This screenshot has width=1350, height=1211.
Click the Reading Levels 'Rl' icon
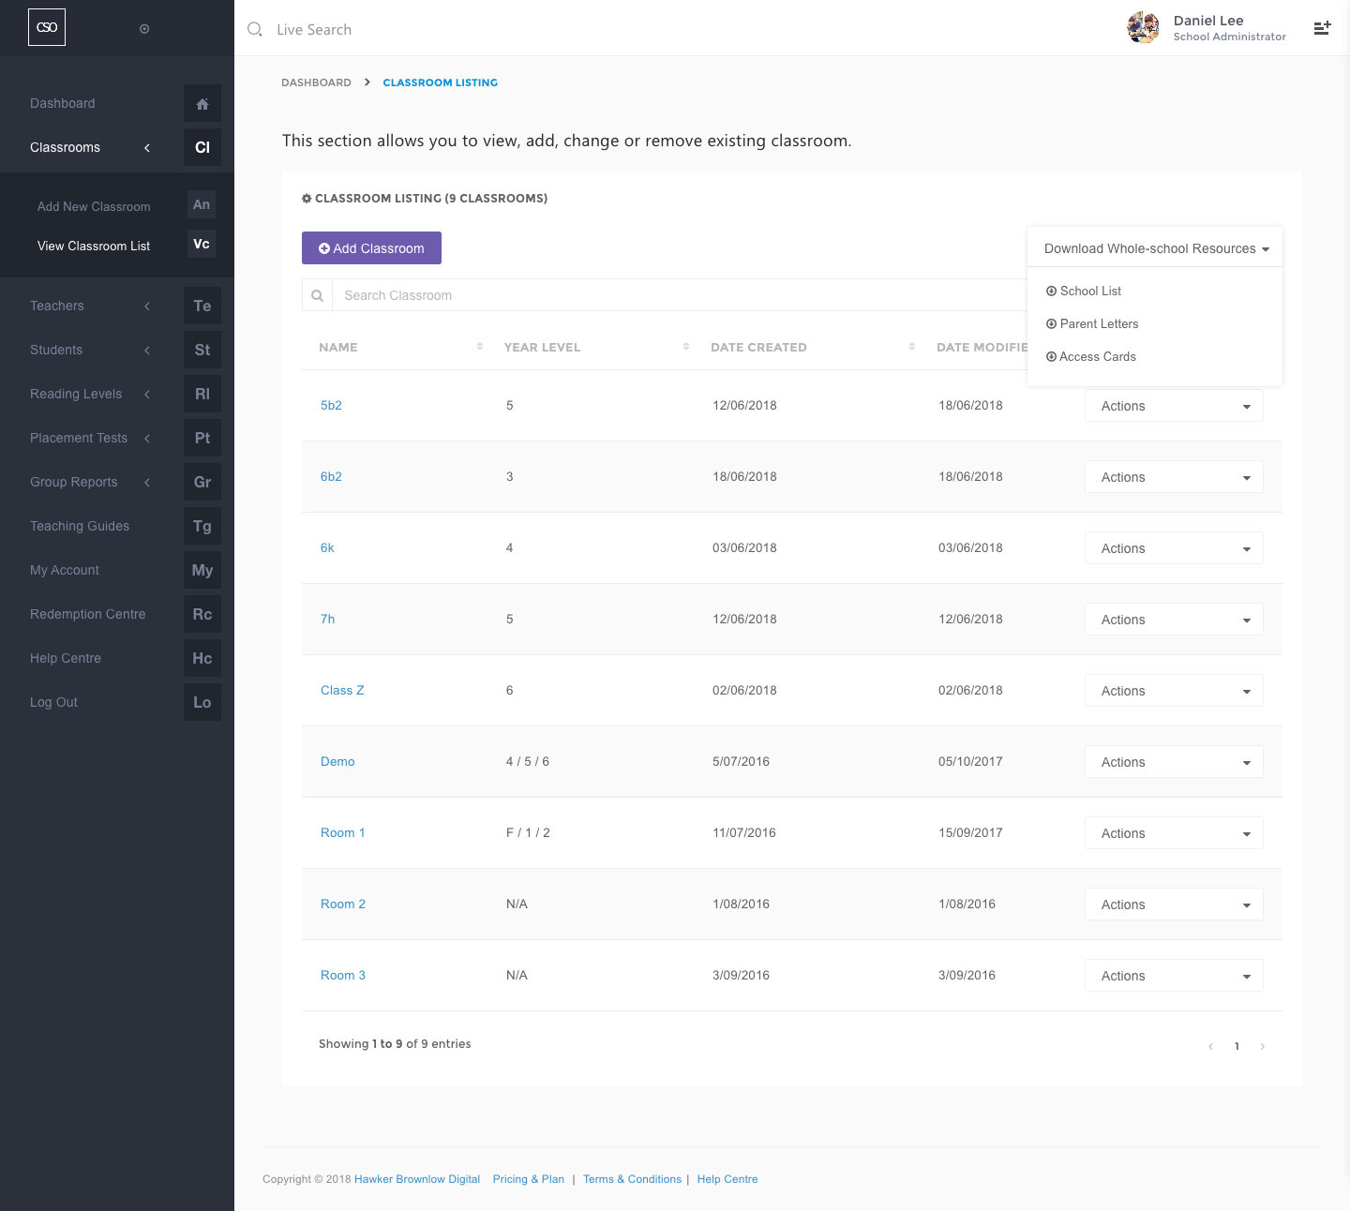click(x=202, y=395)
